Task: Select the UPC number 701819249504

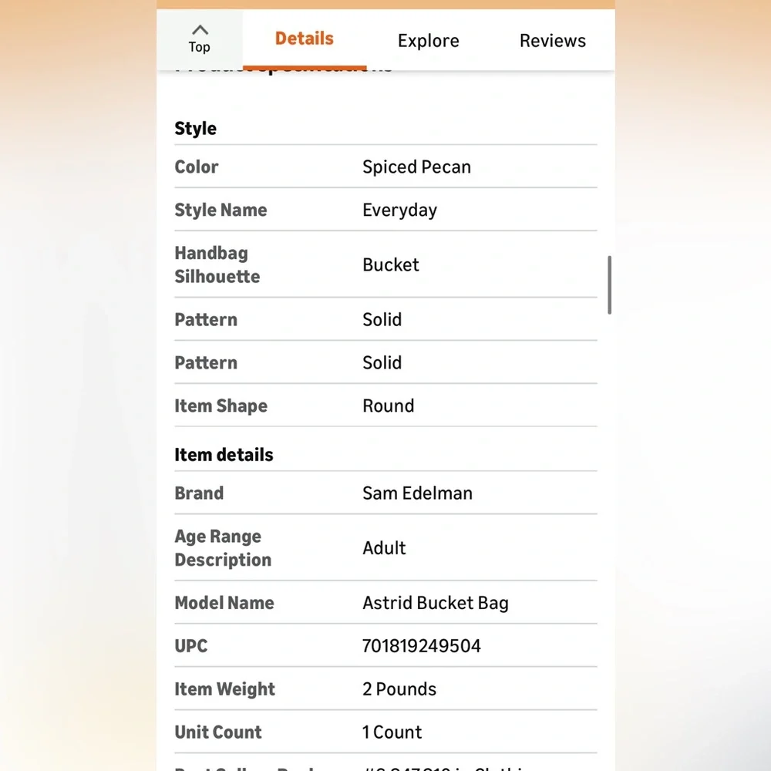Action: click(422, 646)
